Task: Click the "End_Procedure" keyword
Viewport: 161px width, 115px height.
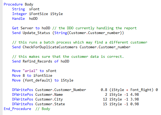Action: [17, 109]
